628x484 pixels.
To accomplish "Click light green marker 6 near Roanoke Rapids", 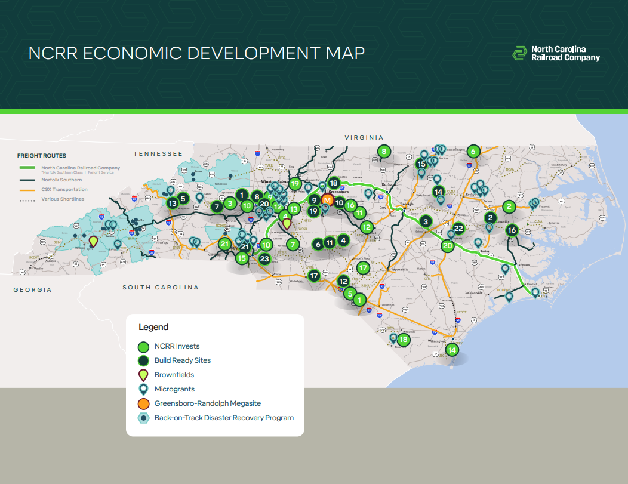I will (x=473, y=151).
